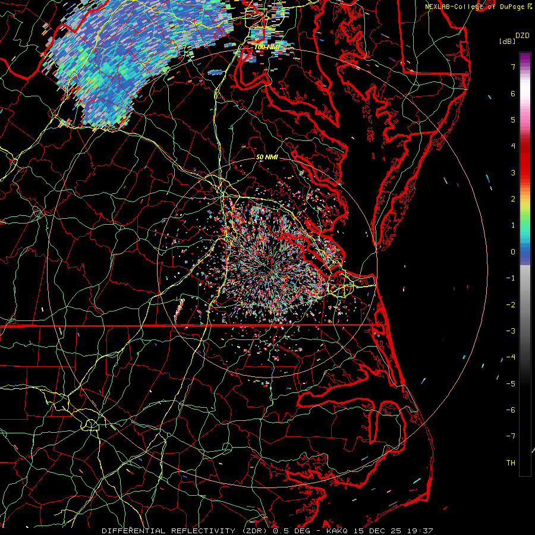Click the scale value 5

[x=513, y=119]
